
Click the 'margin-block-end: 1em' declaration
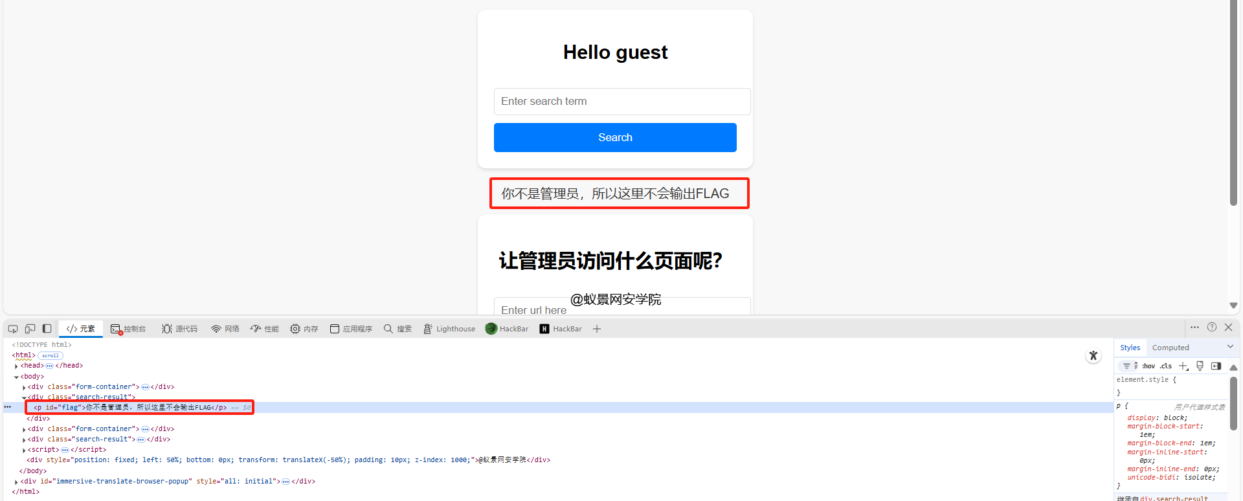[1171, 443]
